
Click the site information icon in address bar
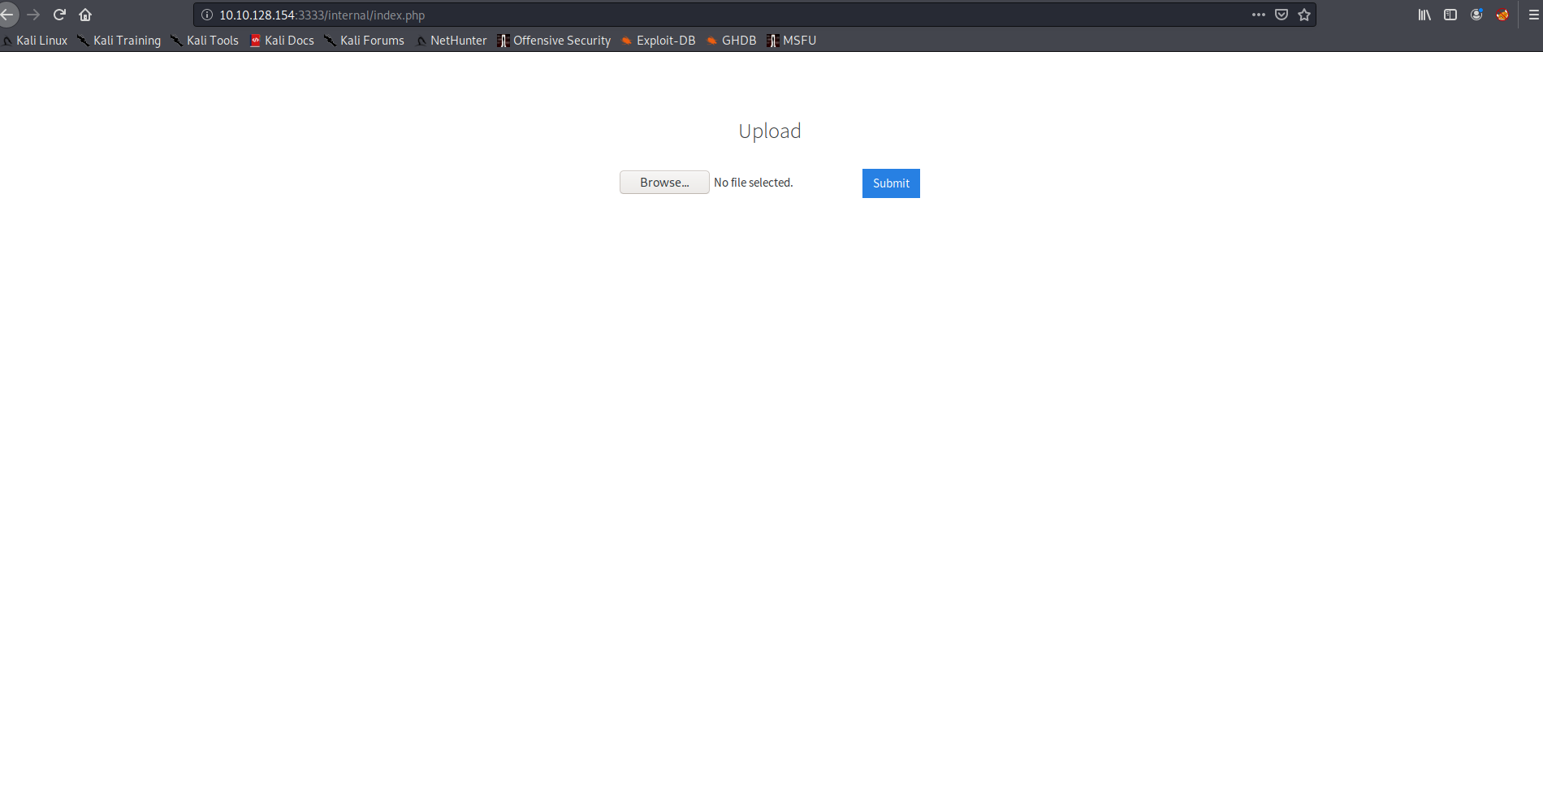(207, 15)
